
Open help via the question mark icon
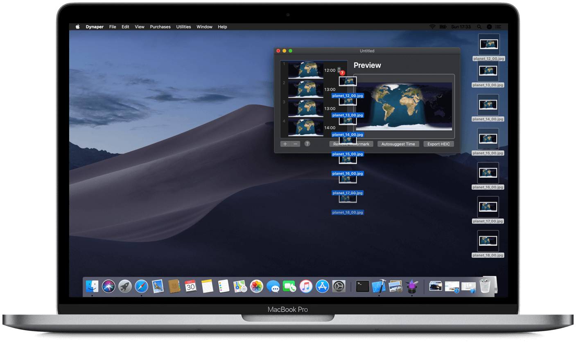point(307,143)
